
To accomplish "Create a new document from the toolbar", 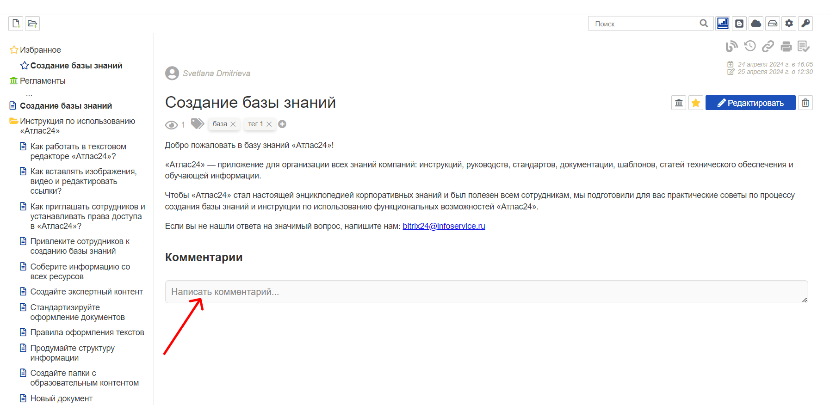I will (16, 24).
